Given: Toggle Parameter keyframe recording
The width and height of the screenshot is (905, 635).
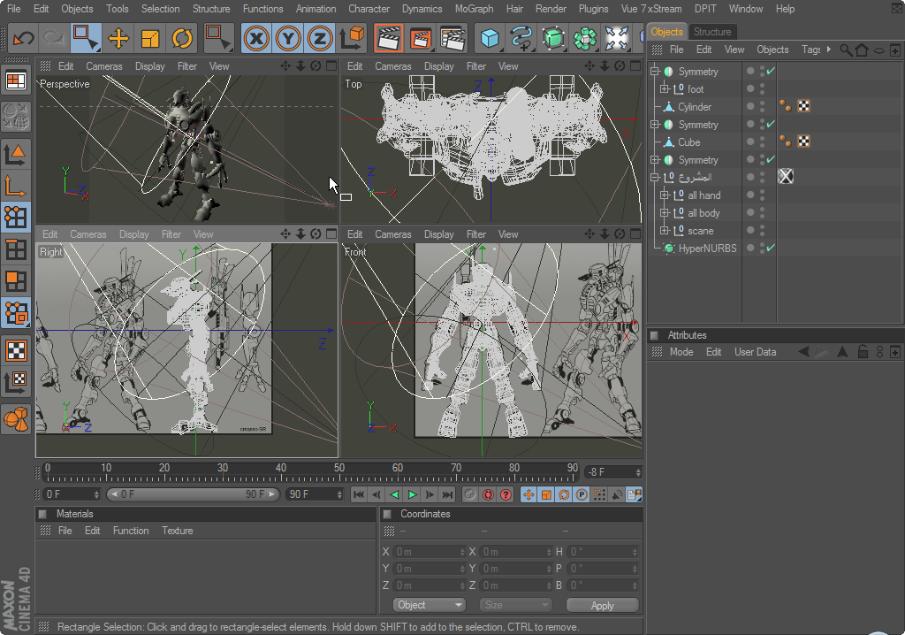Looking at the screenshot, I should click(x=582, y=494).
